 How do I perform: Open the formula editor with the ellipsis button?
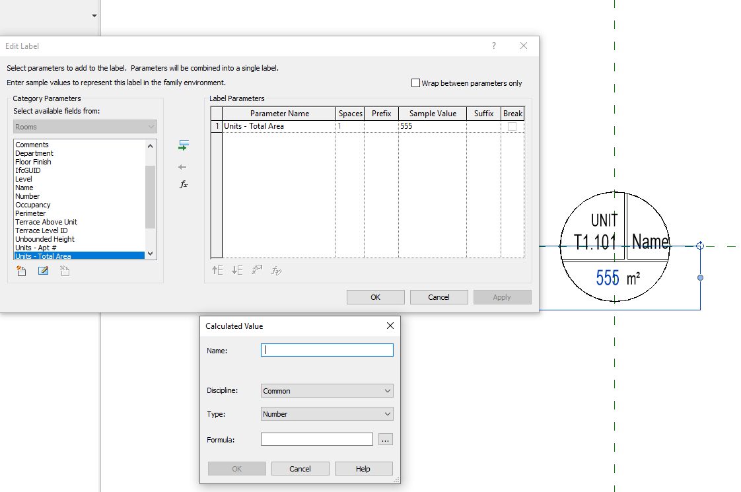[x=385, y=439]
